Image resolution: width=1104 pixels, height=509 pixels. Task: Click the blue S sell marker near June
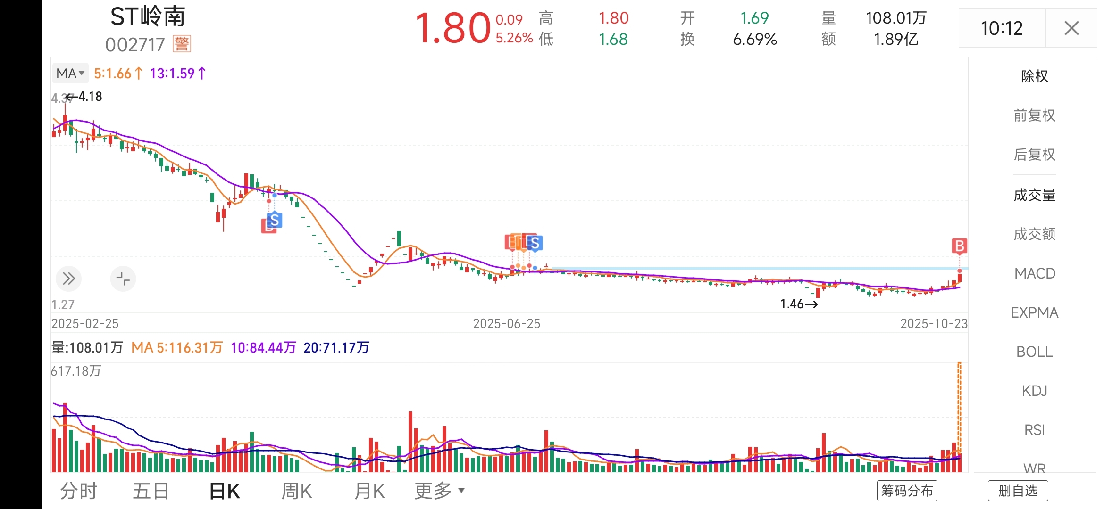click(x=535, y=243)
